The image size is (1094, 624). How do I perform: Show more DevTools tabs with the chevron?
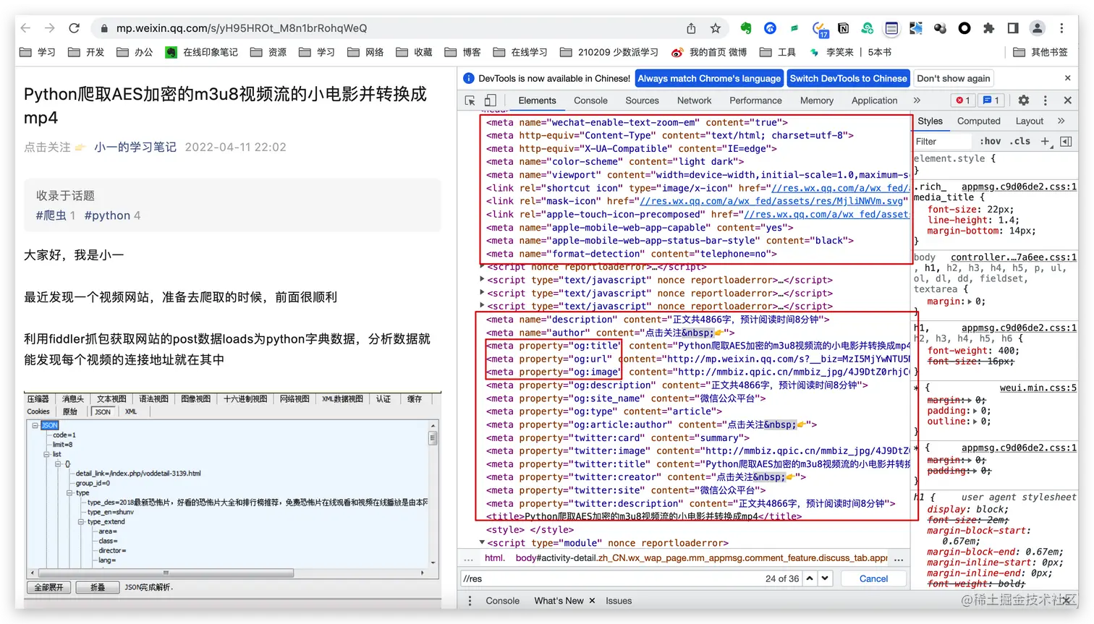[x=917, y=101]
